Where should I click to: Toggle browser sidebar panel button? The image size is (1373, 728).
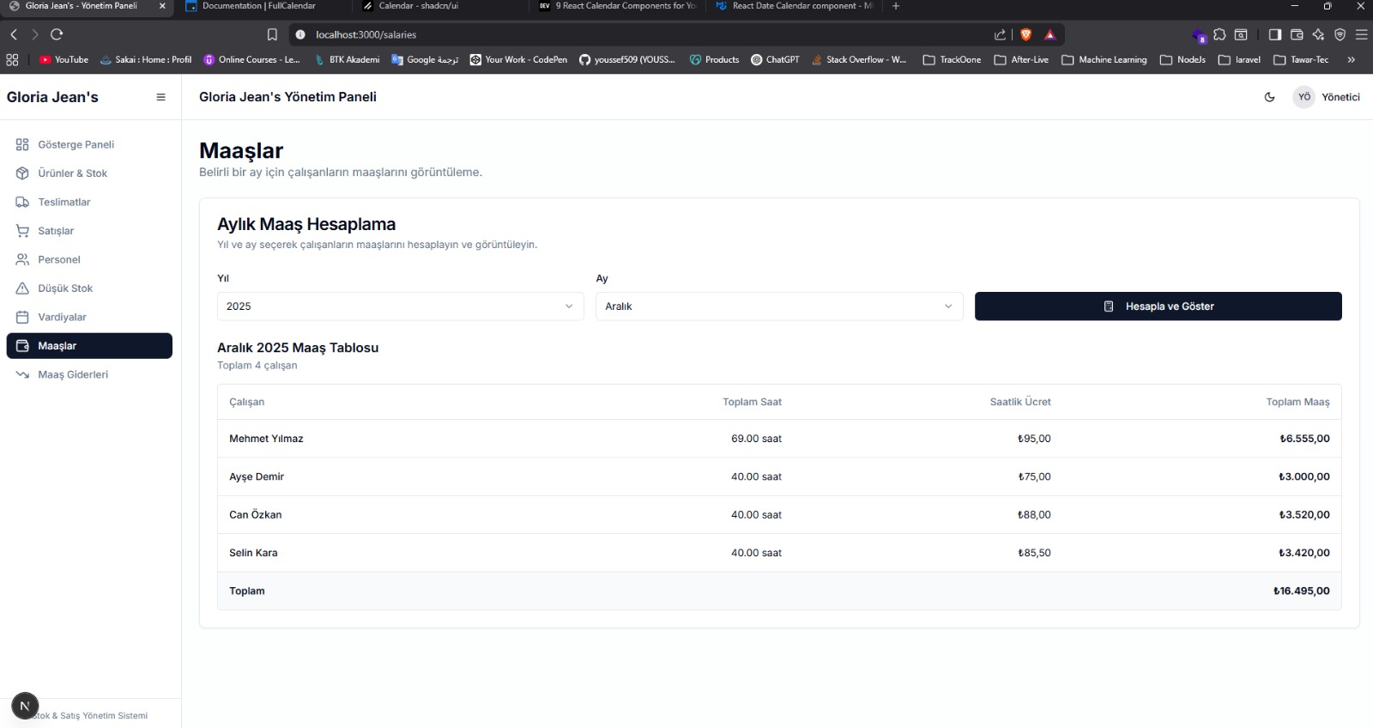point(1275,34)
